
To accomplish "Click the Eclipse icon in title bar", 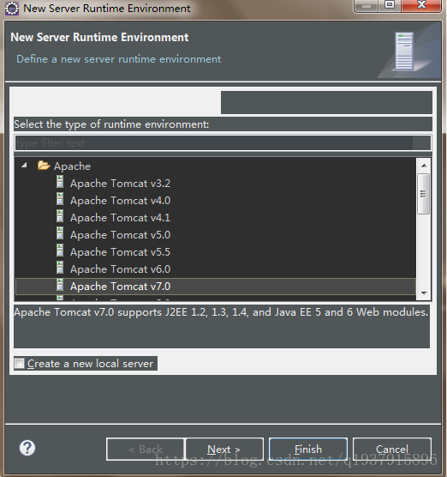I will [12, 9].
